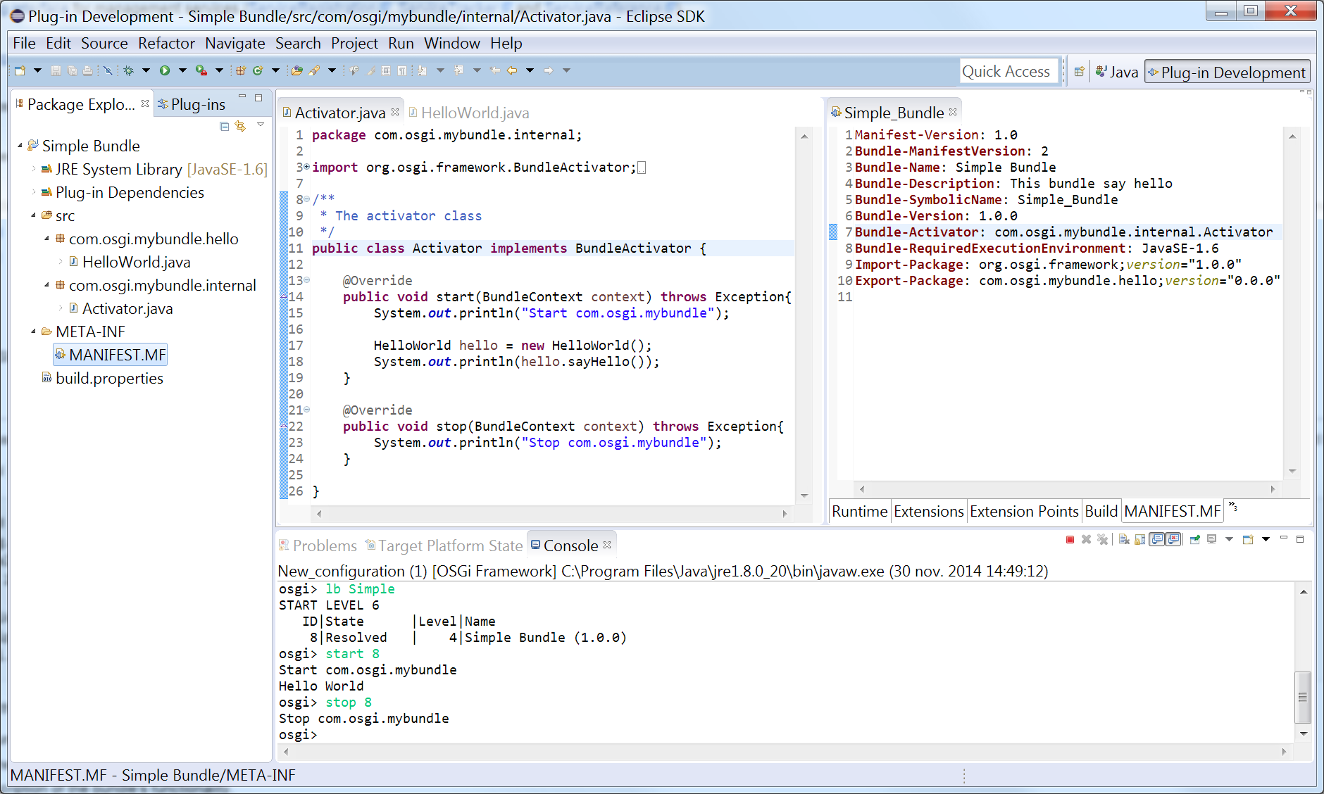Open the External Tools dropdown arrow
This screenshot has height=794, width=1324.
(x=219, y=70)
